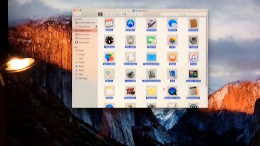Switch to Cover Flow view
The image size is (260, 146).
[113, 14]
